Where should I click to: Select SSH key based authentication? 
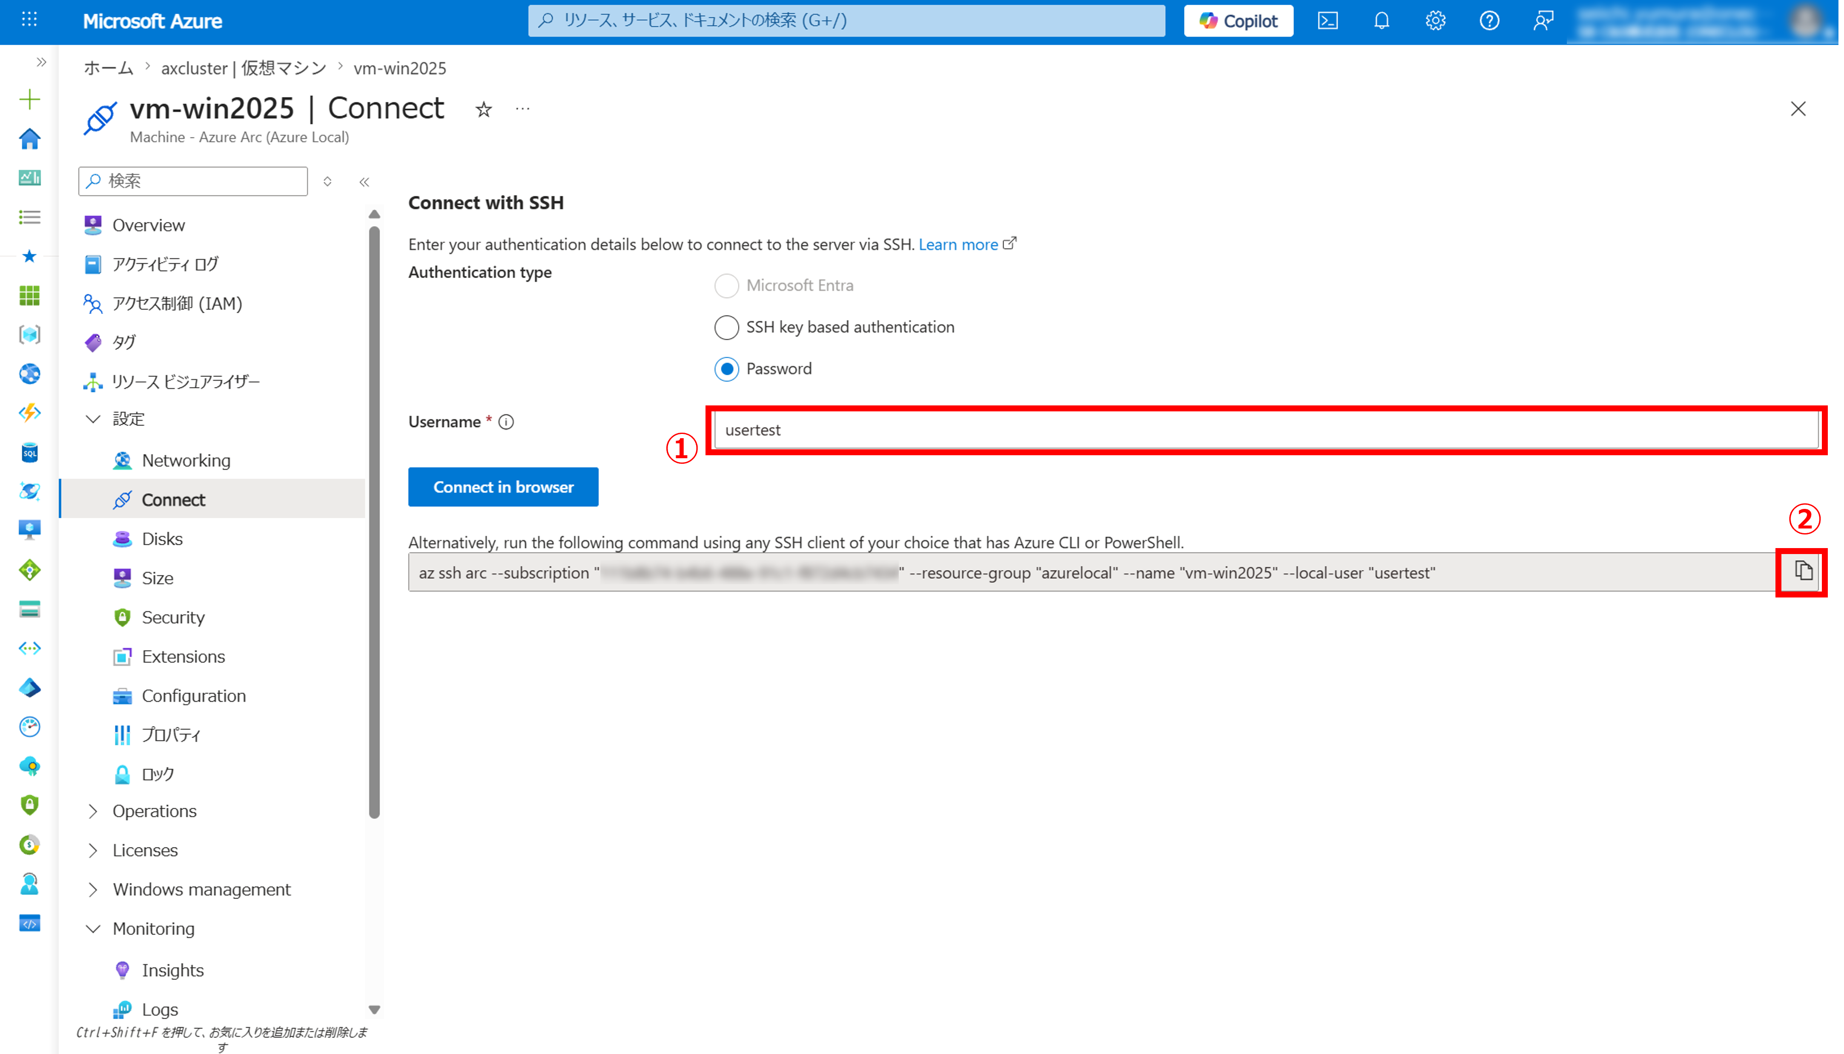coord(726,327)
